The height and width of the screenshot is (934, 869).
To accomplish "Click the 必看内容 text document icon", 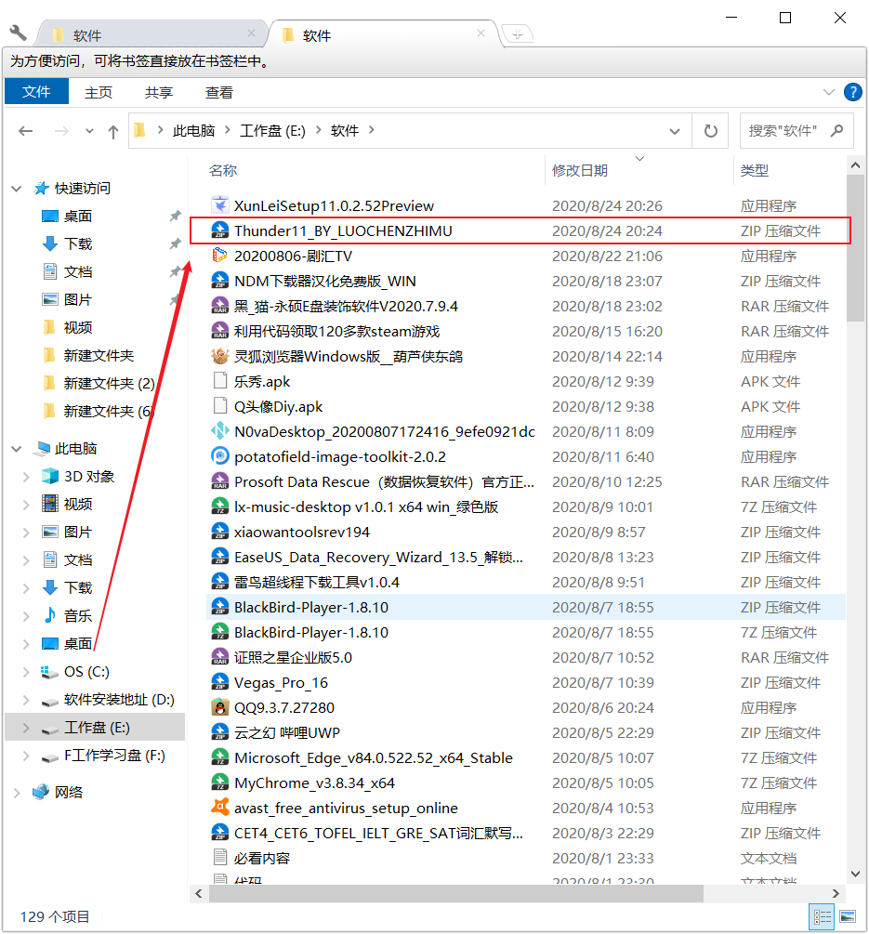I will (219, 858).
